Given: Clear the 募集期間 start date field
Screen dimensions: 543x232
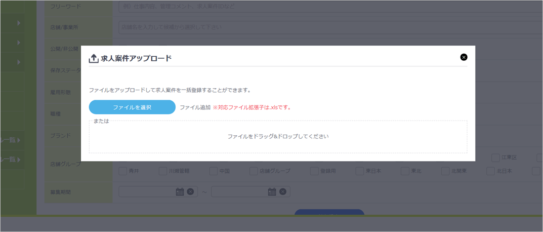Looking at the screenshot, I should (x=190, y=191).
